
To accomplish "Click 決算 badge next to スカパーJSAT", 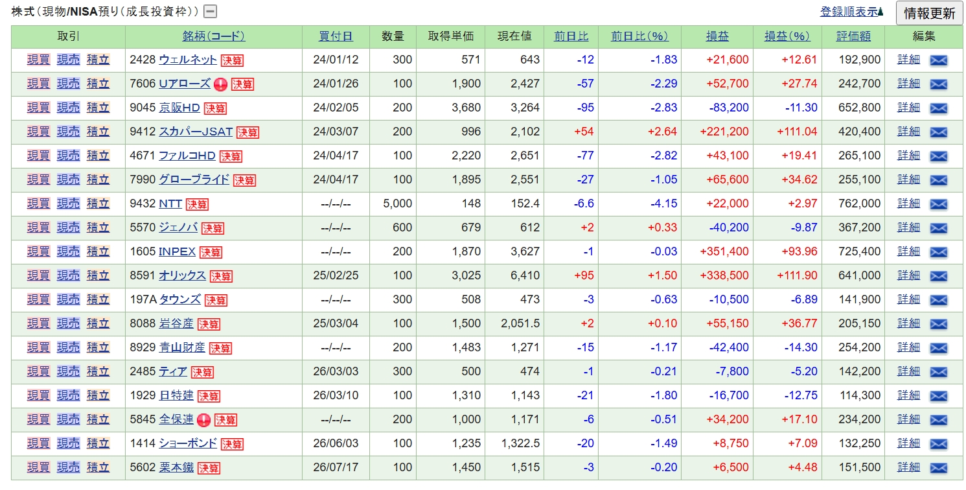I will click(247, 132).
